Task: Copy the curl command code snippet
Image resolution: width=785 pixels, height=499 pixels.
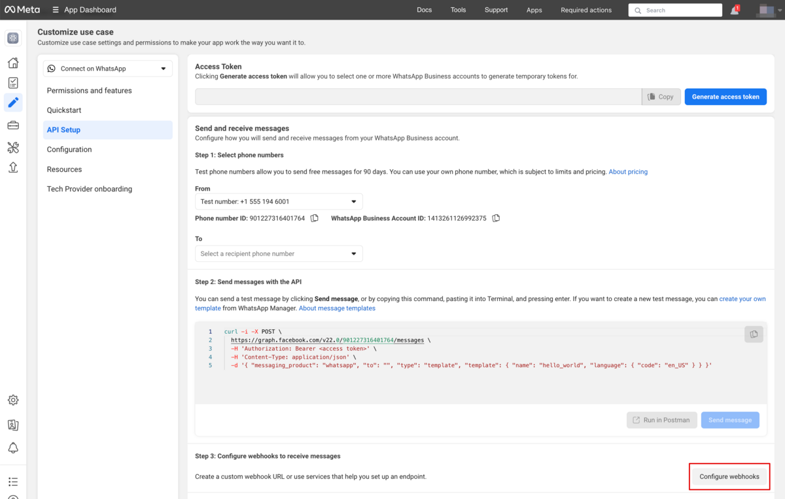Action: point(754,334)
